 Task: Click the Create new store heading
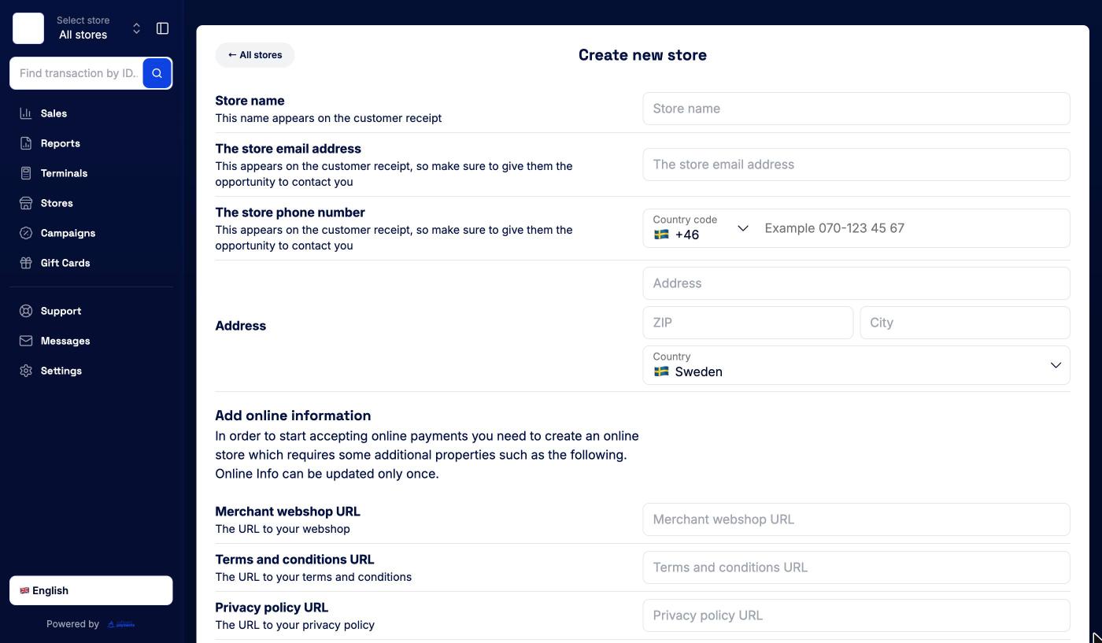point(642,55)
